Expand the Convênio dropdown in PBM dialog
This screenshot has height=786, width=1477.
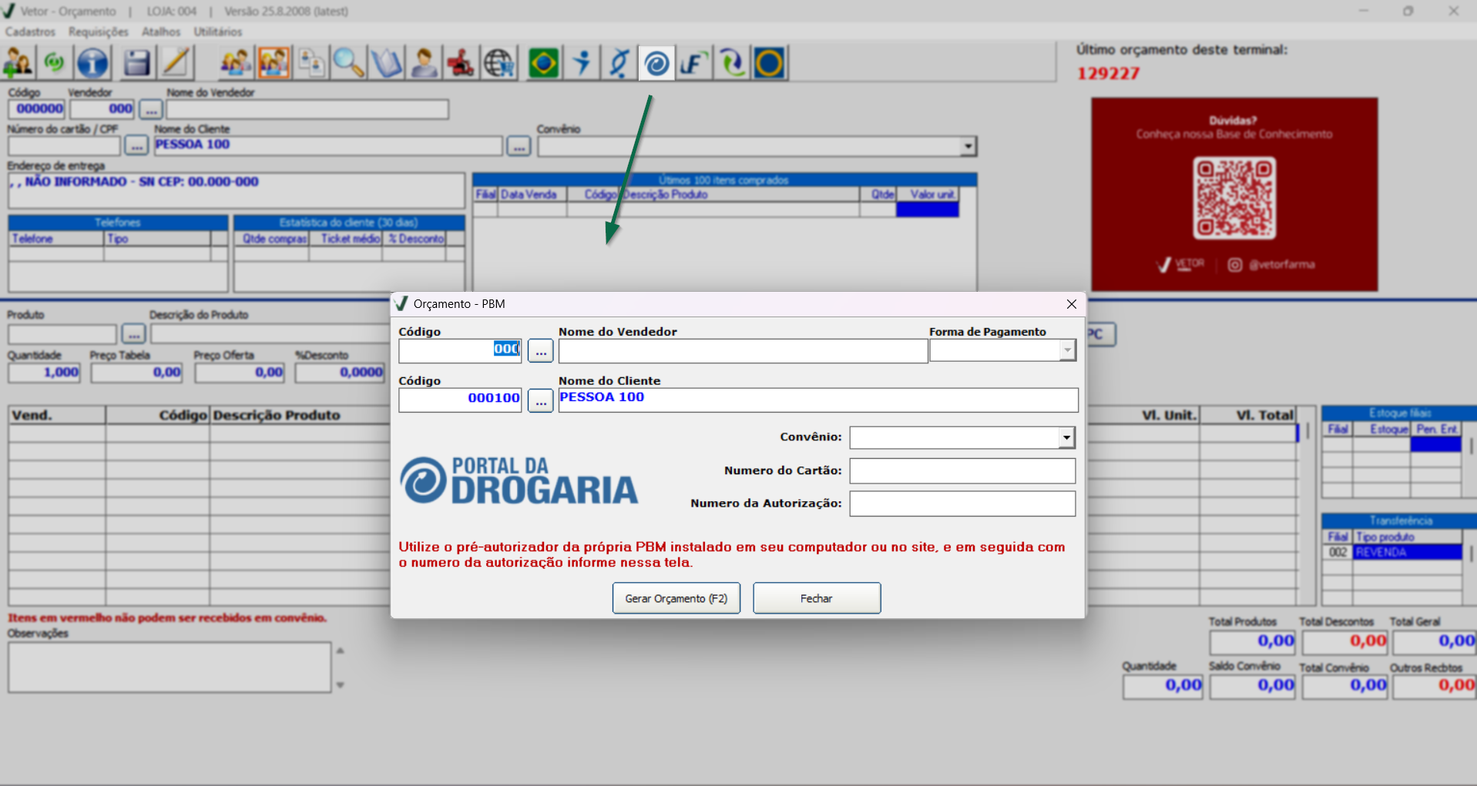click(x=1066, y=438)
